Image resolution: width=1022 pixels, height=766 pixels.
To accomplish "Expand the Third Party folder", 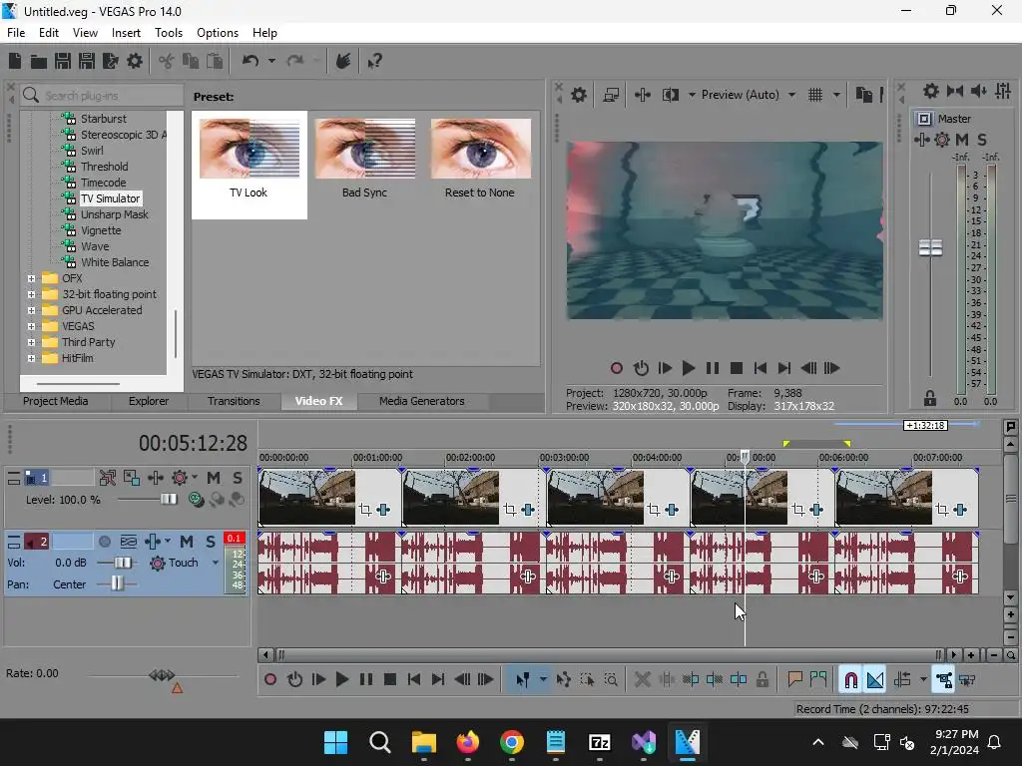I will point(31,343).
